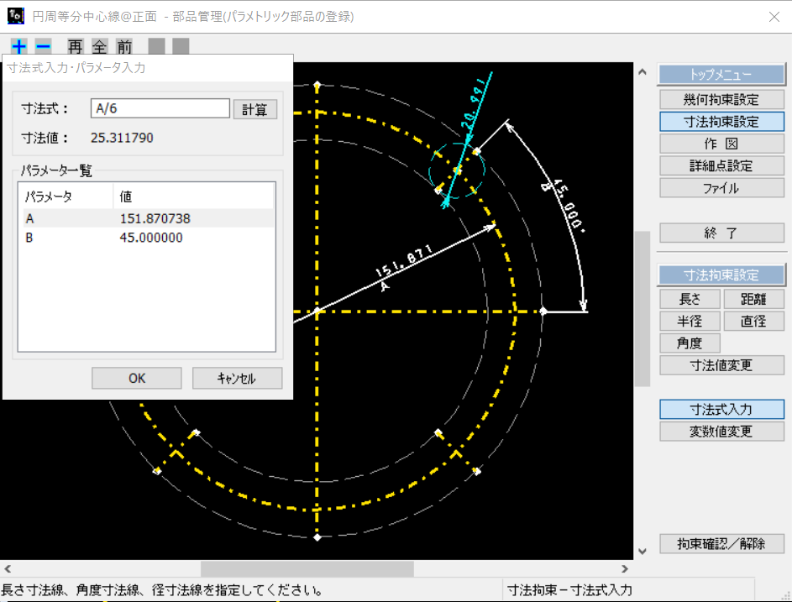
Task: Click the 寸法式入力 formula input button
Action: (x=721, y=409)
